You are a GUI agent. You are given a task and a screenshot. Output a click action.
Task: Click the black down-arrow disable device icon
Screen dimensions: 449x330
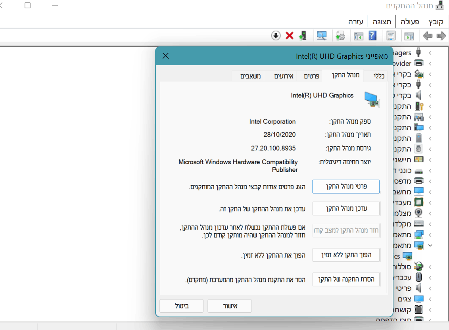(x=276, y=36)
